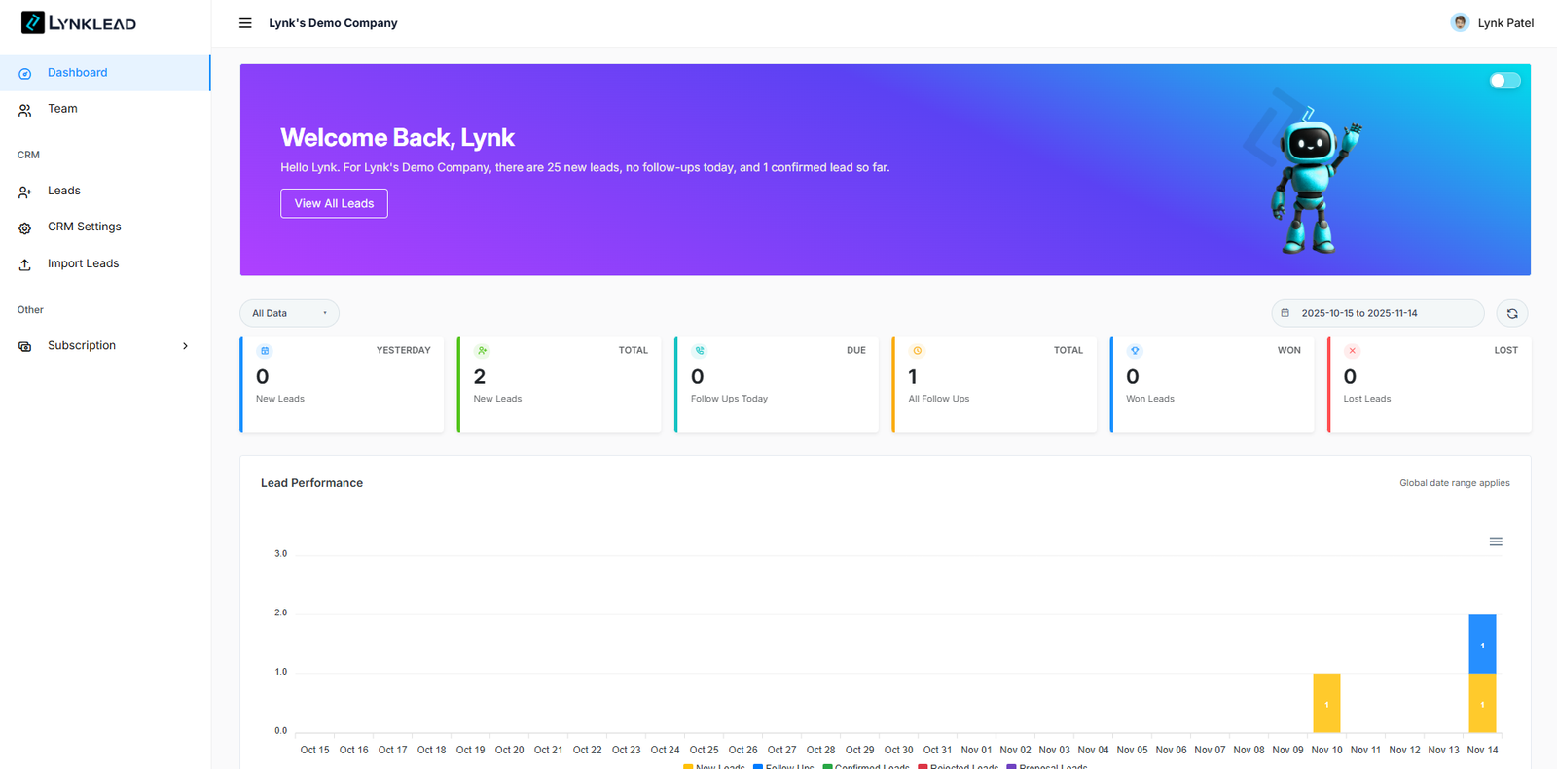Image resolution: width=1557 pixels, height=769 pixels.
Task: Click the calendar icon in date range field
Action: pyautogui.click(x=1285, y=313)
